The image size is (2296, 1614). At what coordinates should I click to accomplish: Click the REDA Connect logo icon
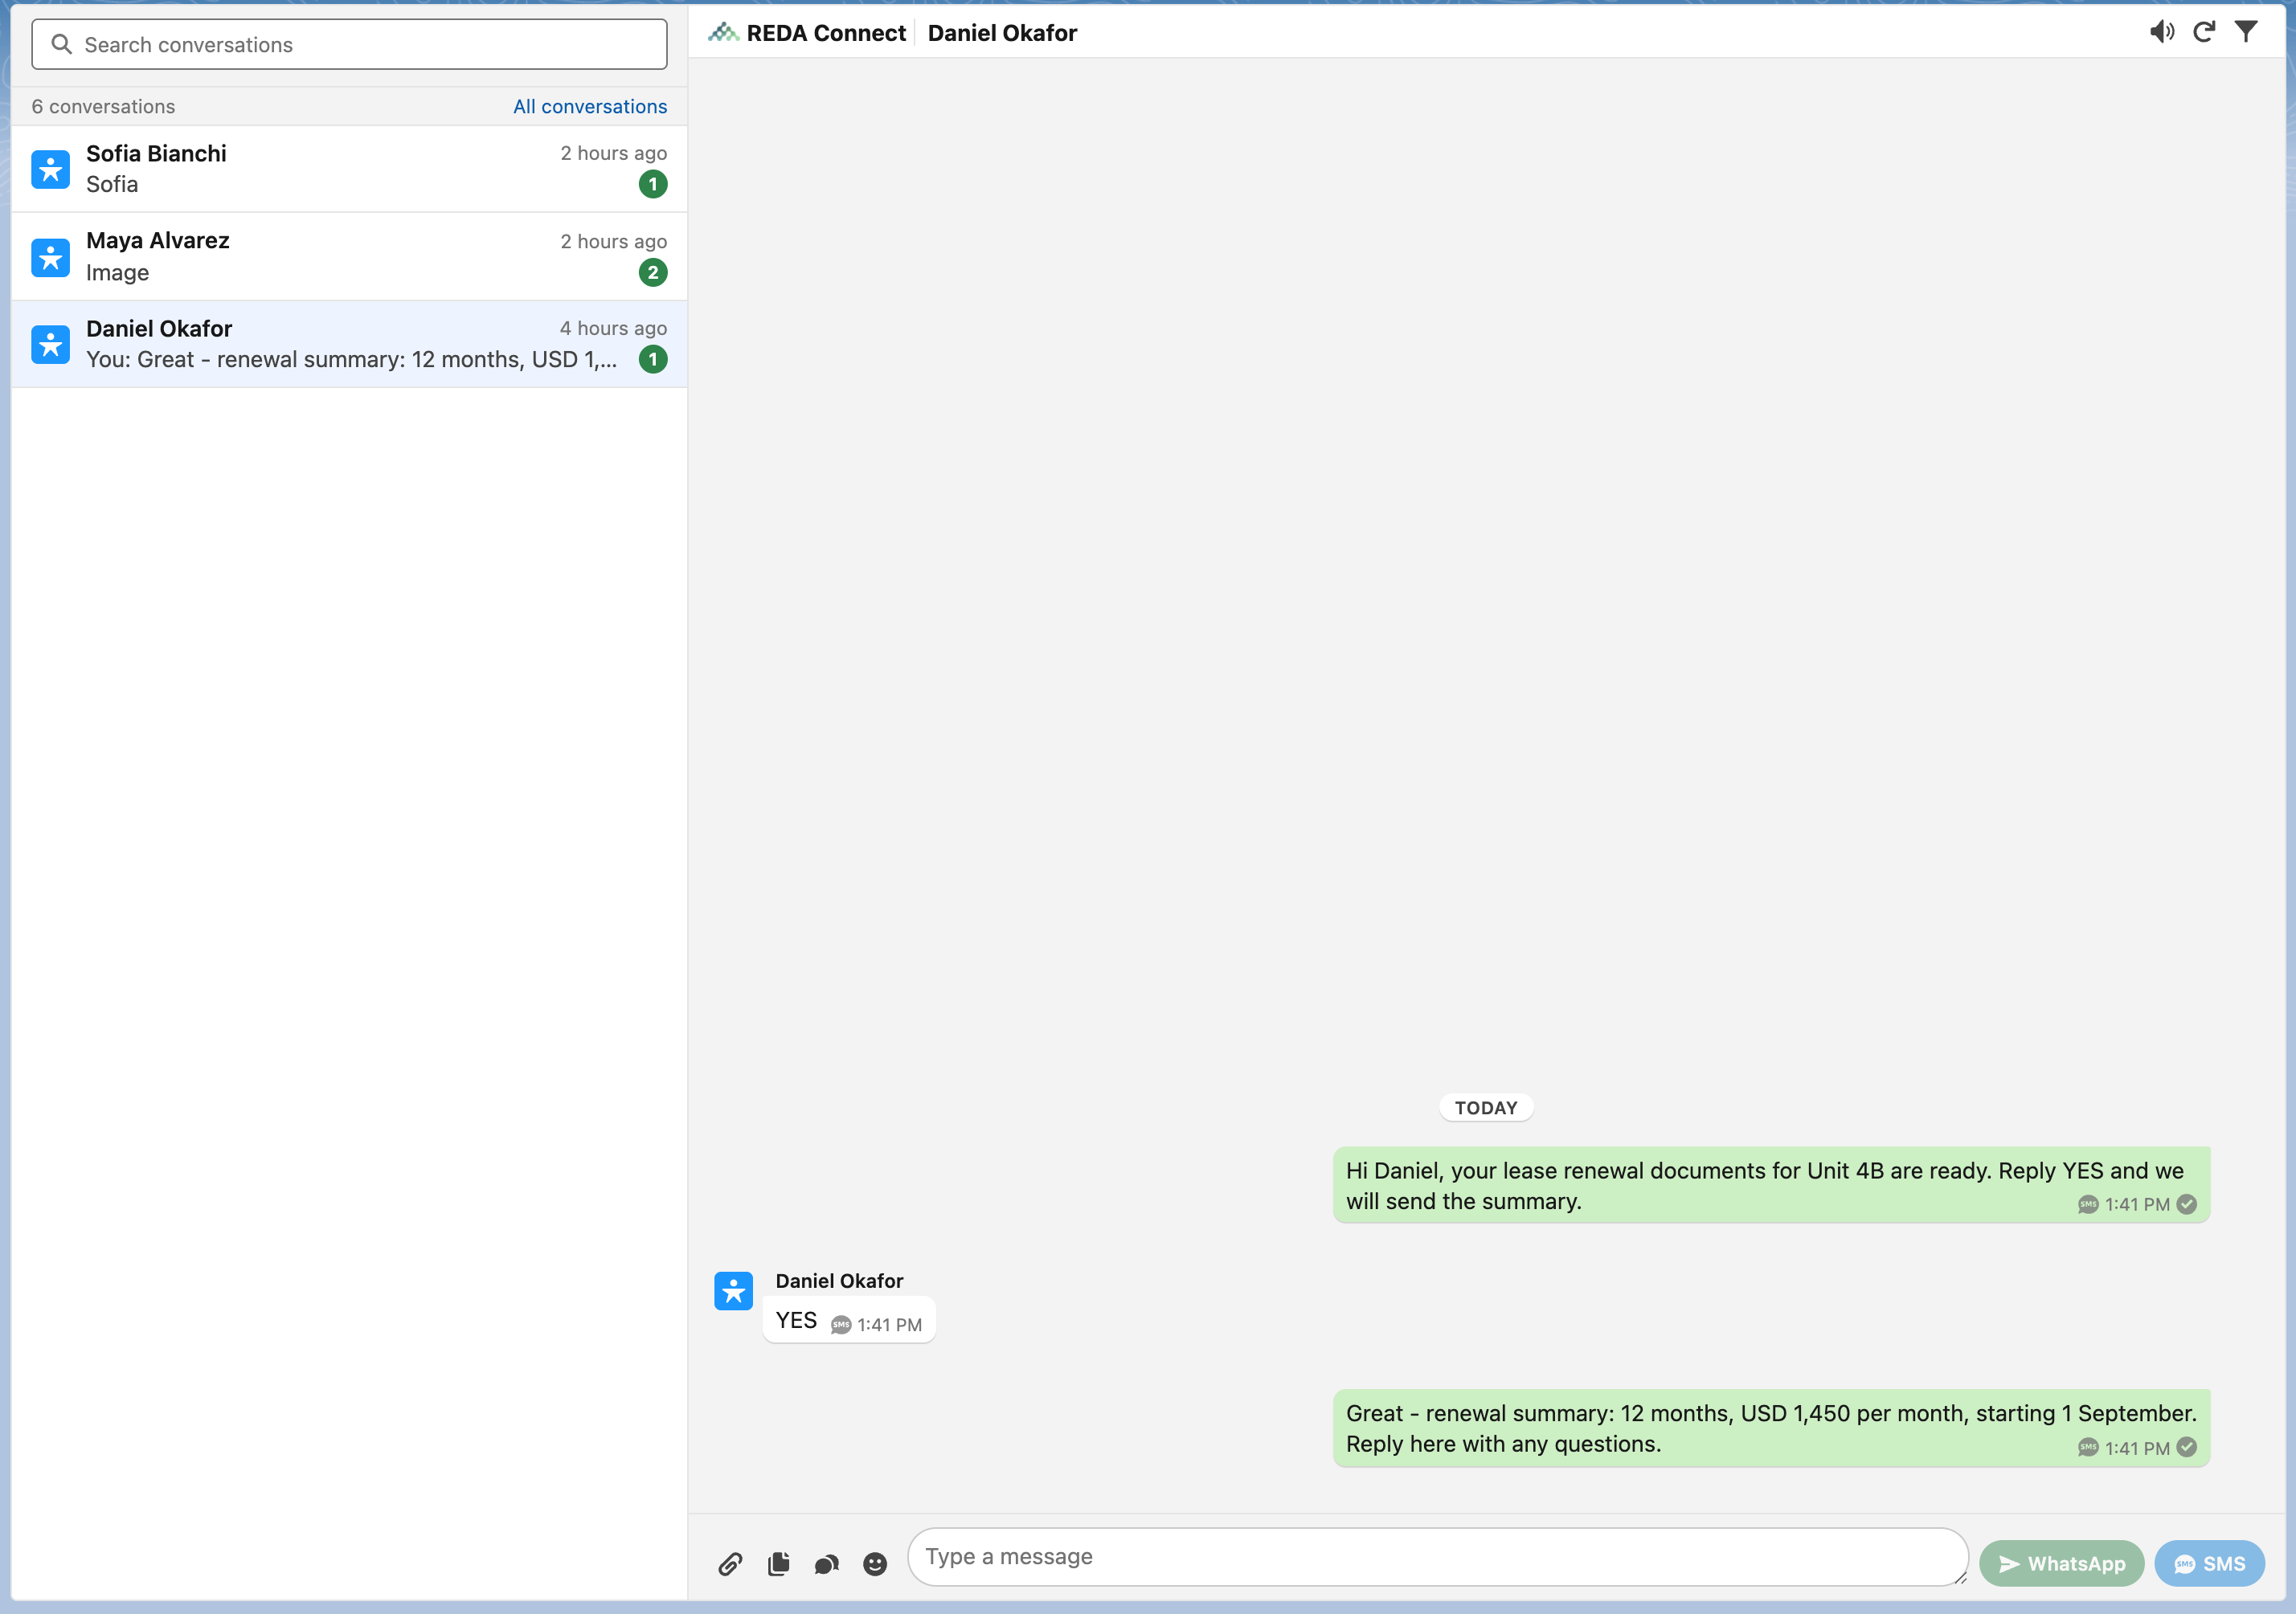723,33
